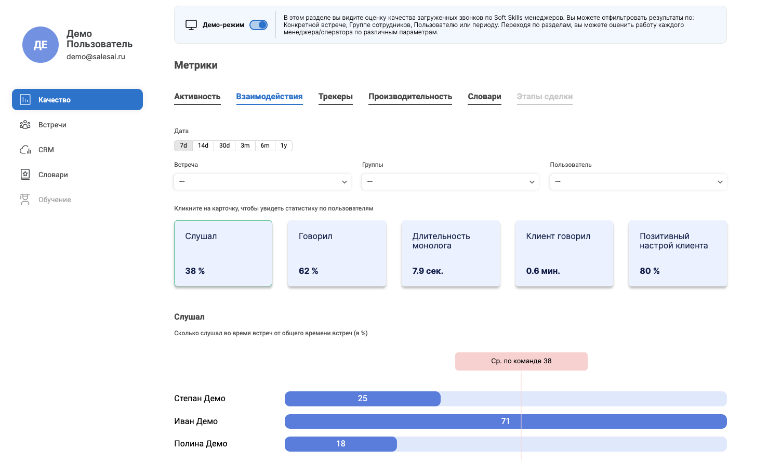This screenshot has width=768, height=475.
Task: Click the Встречи people icon
Action: (25, 125)
